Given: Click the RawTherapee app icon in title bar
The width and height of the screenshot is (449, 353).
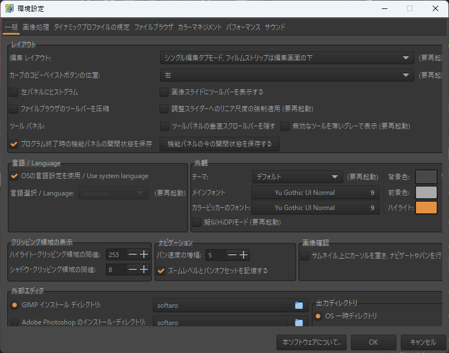Looking at the screenshot, I should (10, 9).
